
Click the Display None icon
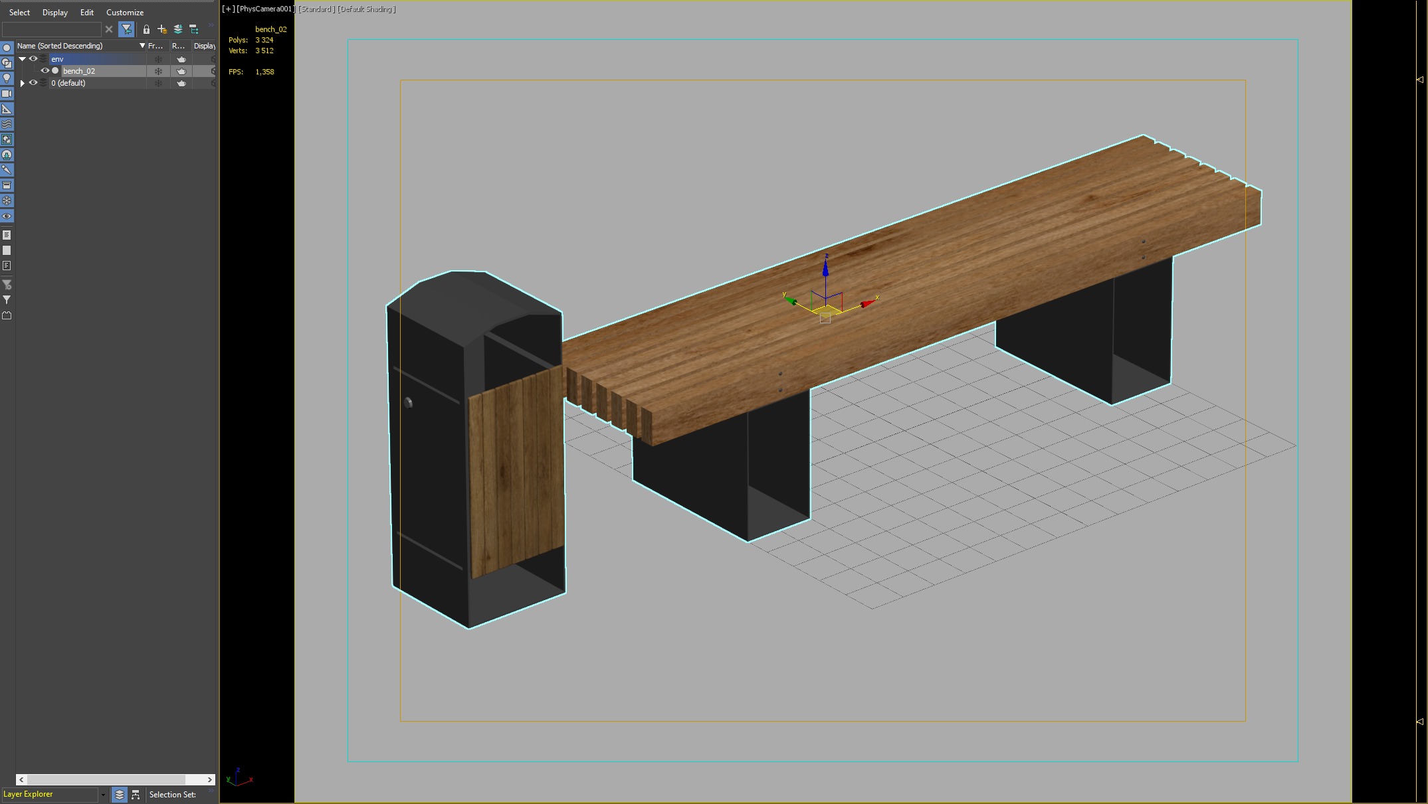pos(7,250)
